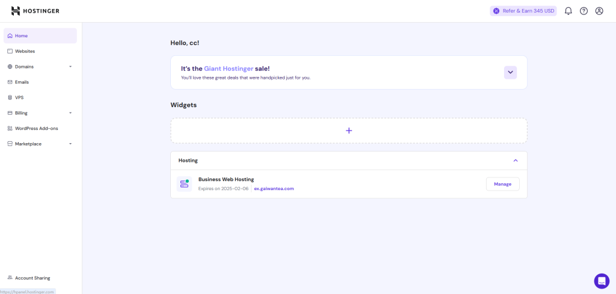Open the help question mark icon
This screenshot has height=294, width=616.
[584, 11]
